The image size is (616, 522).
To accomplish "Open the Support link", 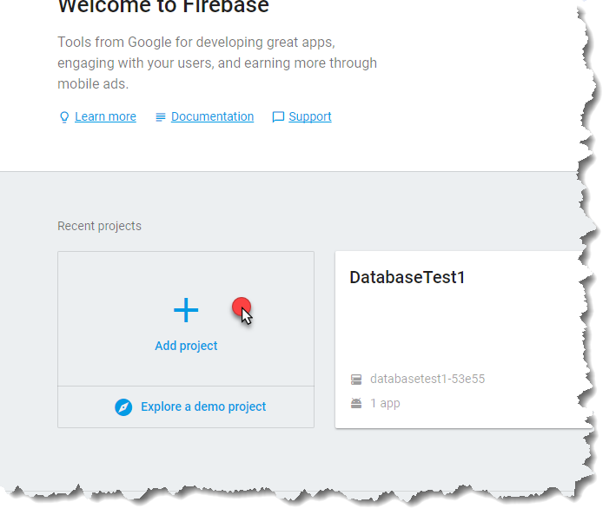I will point(310,116).
